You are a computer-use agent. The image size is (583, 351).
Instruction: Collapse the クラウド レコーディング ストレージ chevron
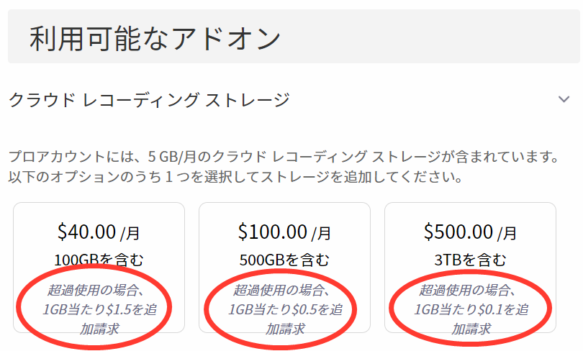[x=564, y=99]
